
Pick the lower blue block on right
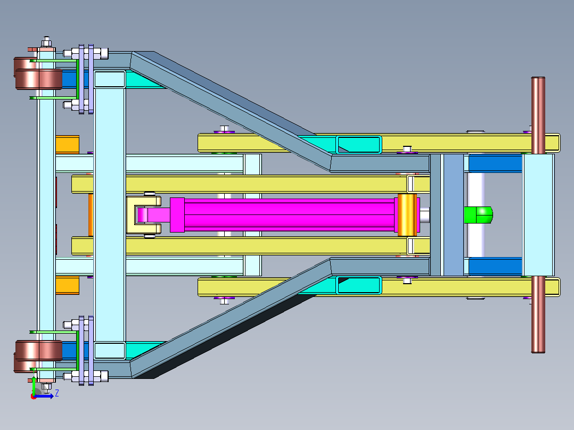click(x=495, y=267)
